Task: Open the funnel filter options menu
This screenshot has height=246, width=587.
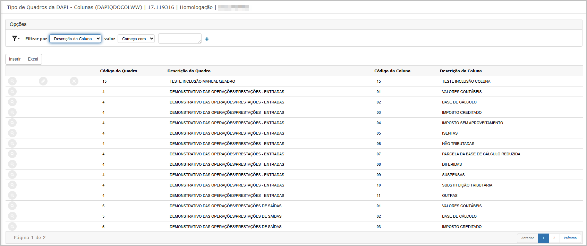Action: [16, 38]
